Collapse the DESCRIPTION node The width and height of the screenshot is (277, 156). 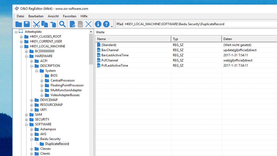pyautogui.click(x=31, y=66)
